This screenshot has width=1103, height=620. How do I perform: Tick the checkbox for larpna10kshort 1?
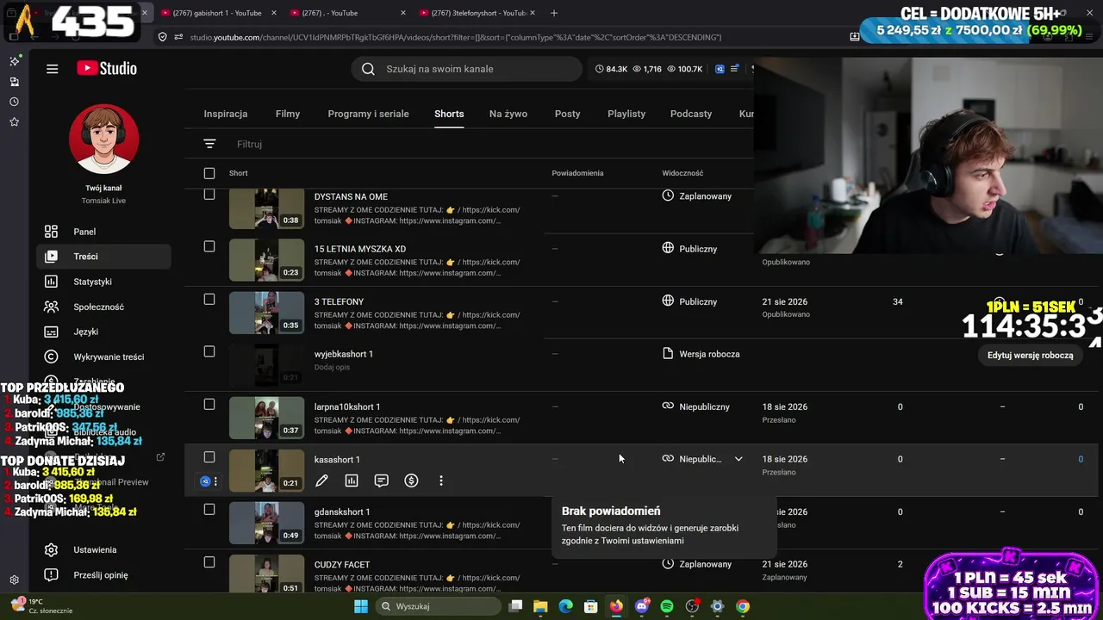point(209,404)
